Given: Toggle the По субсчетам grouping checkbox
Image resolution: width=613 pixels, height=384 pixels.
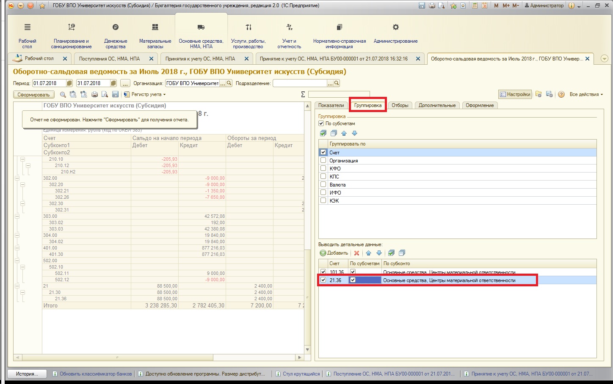Looking at the screenshot, I should 321,123.
